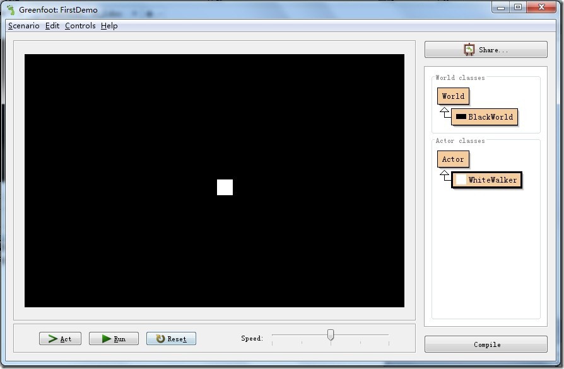Click the Reset button

point(171,339)
